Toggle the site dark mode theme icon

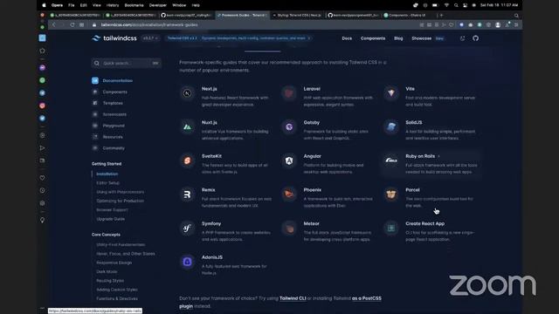(x=462, y=38)
